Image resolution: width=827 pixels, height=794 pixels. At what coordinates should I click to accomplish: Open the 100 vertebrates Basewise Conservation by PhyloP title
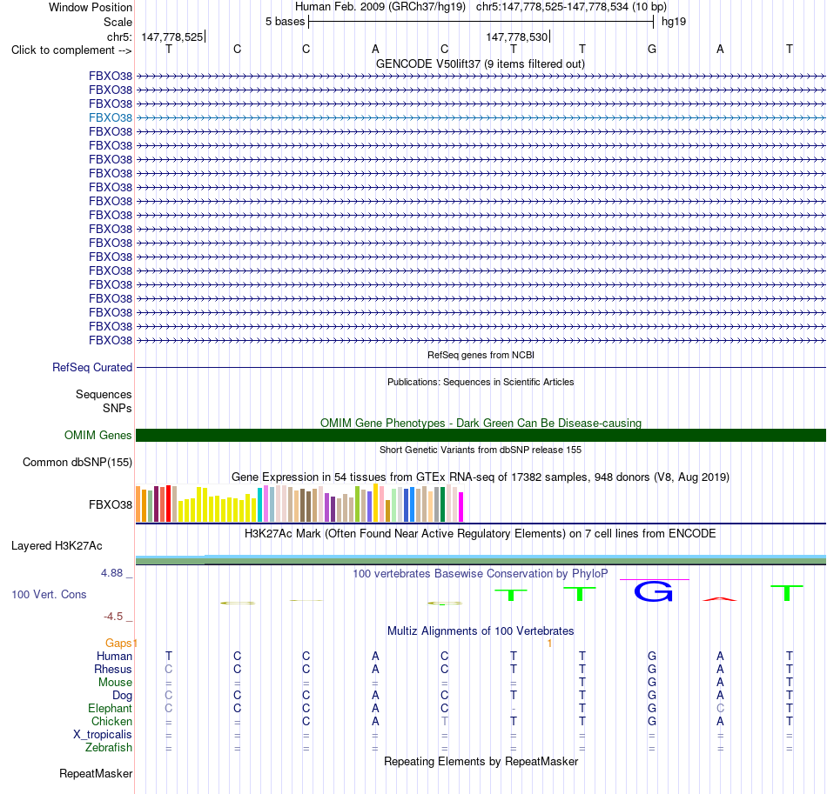481,574
